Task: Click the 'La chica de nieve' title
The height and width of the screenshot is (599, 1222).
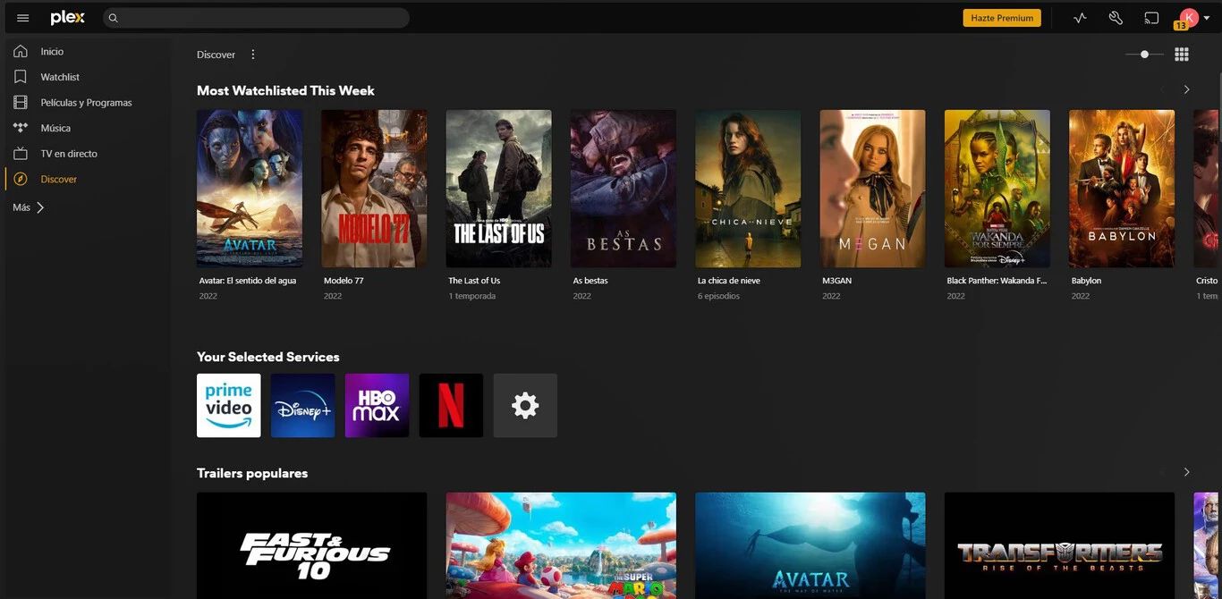Action: 729,281
